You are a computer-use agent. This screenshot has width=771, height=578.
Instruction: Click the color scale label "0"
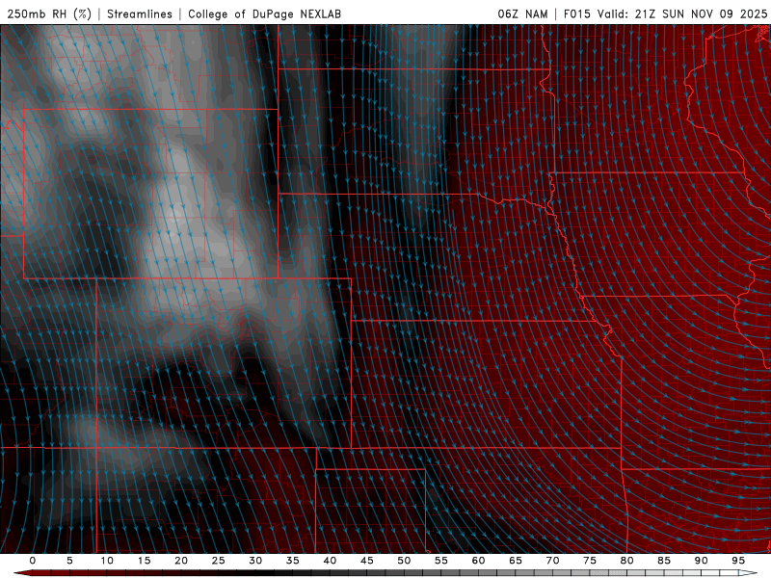pyautogui.click(x=33, y=561)
